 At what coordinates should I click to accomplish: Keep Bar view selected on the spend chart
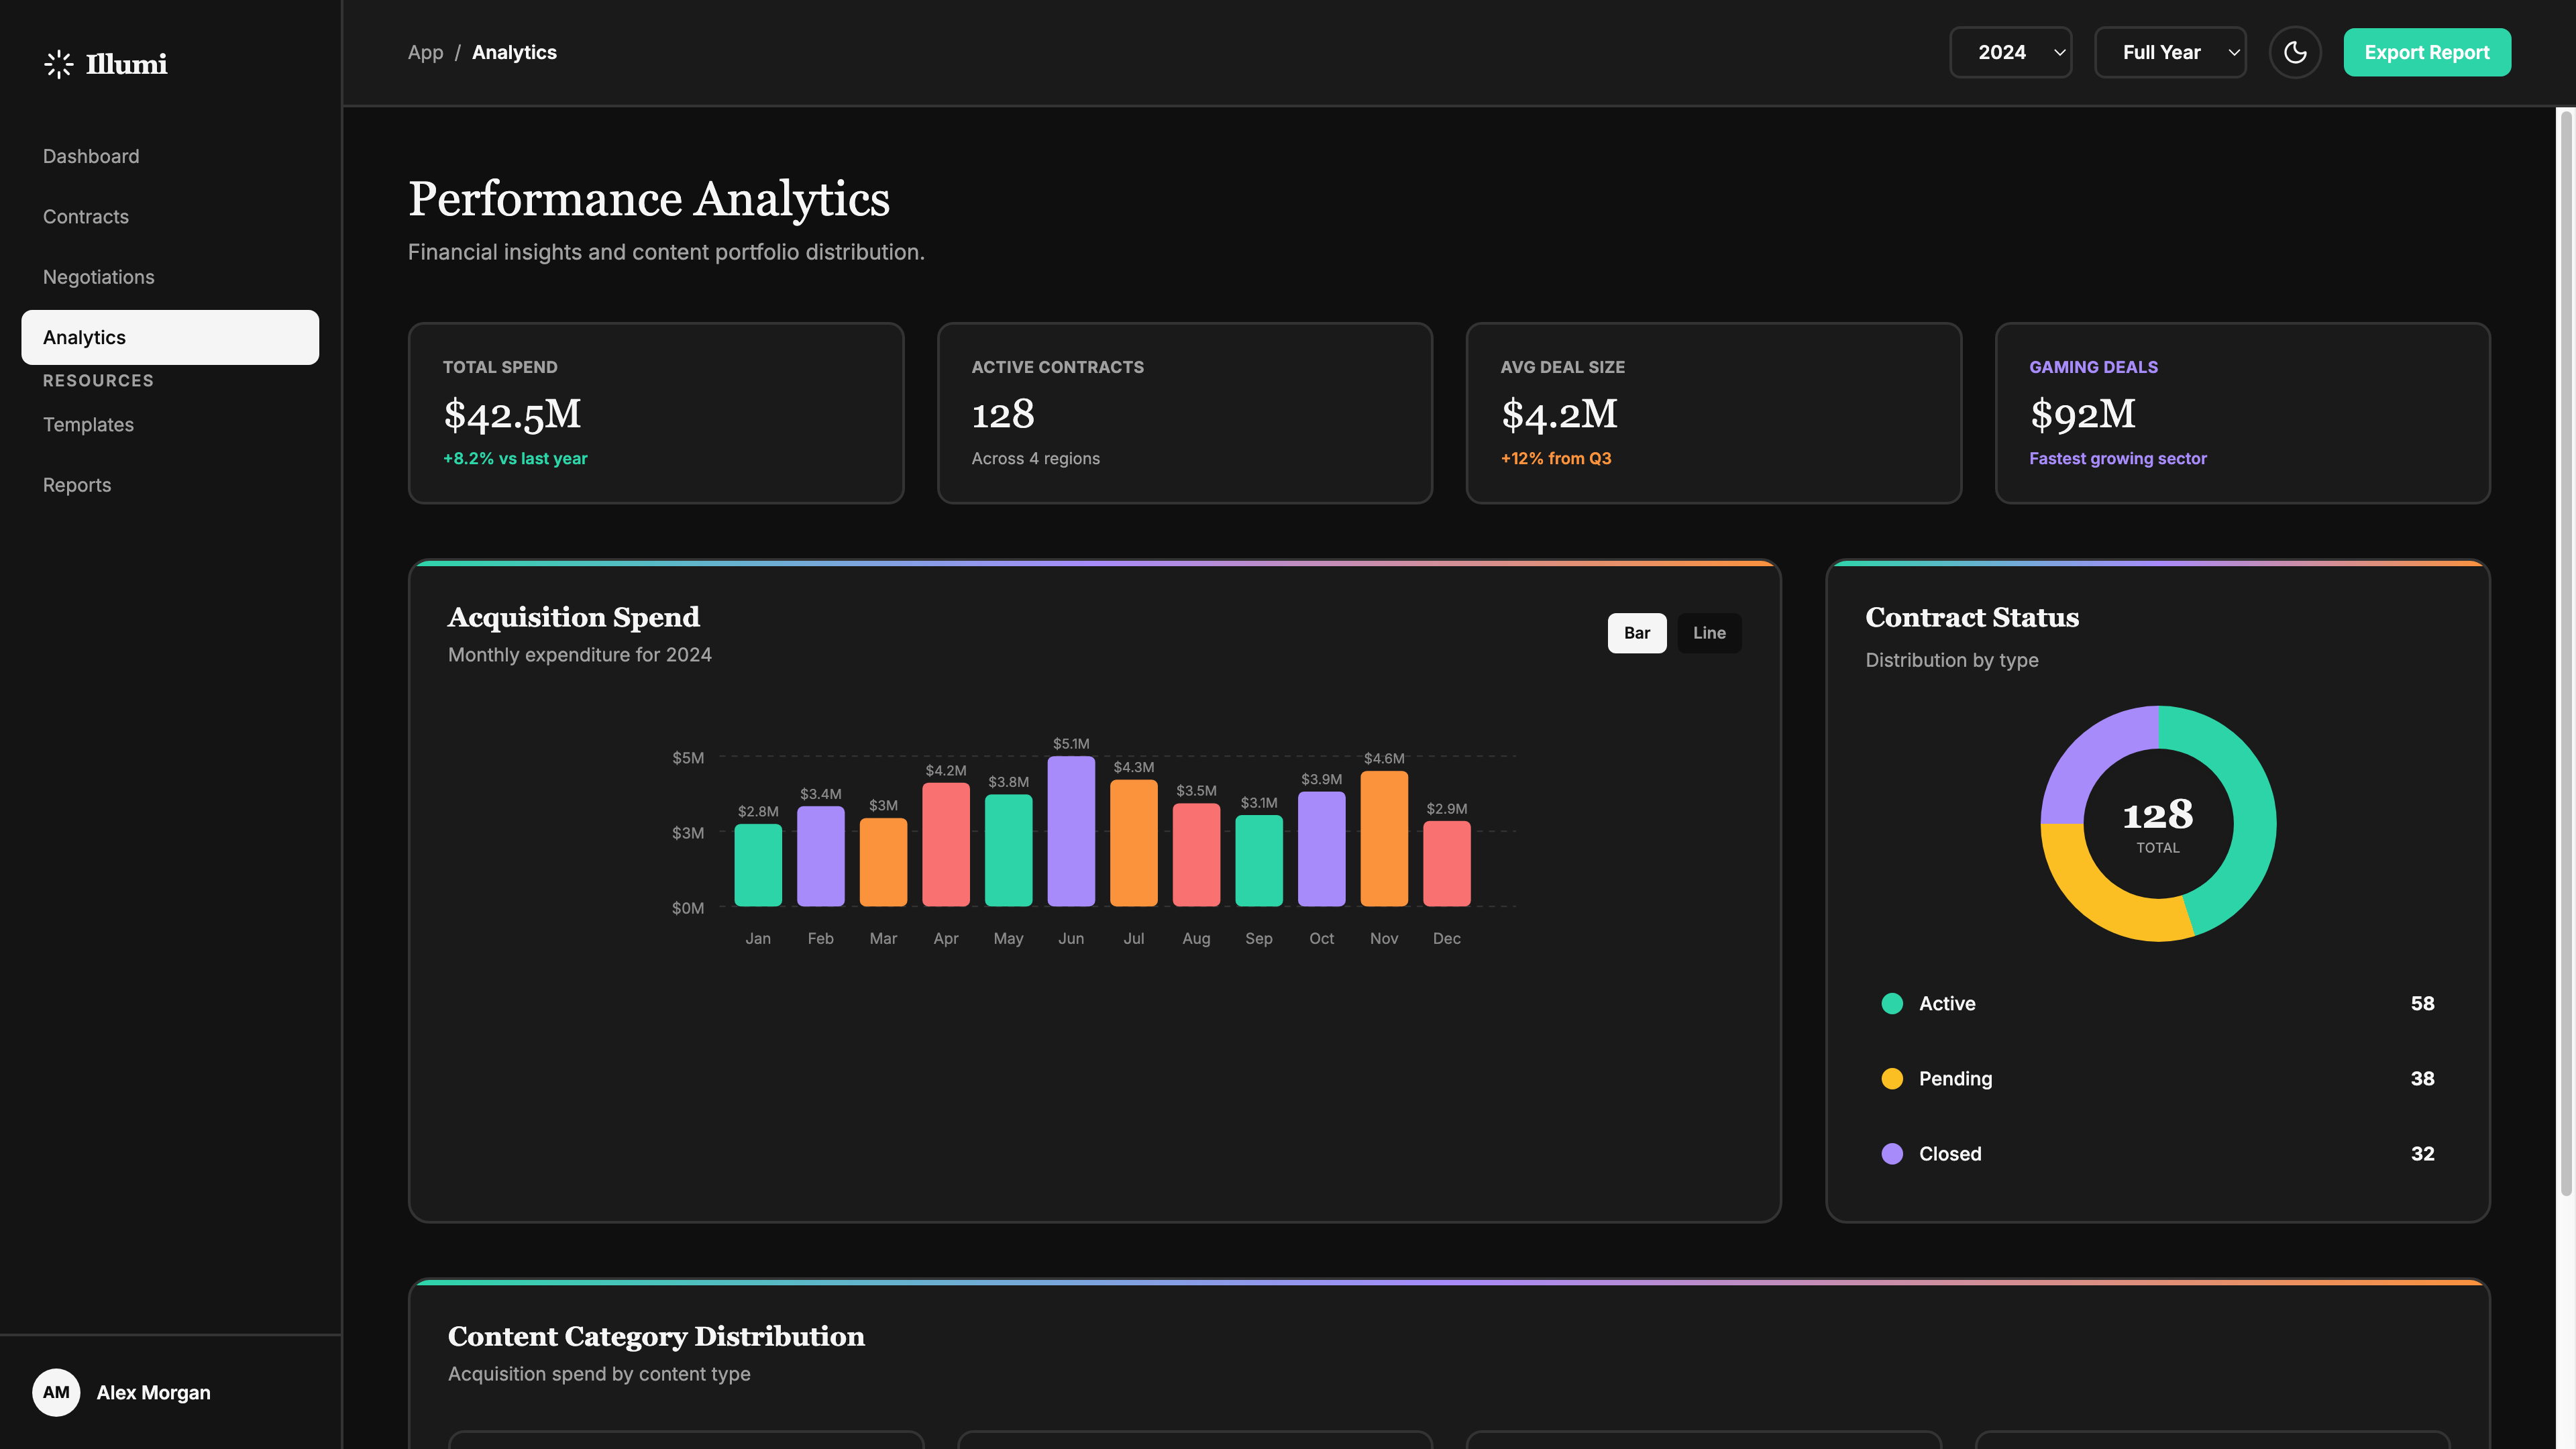(x=1636, y=632)
